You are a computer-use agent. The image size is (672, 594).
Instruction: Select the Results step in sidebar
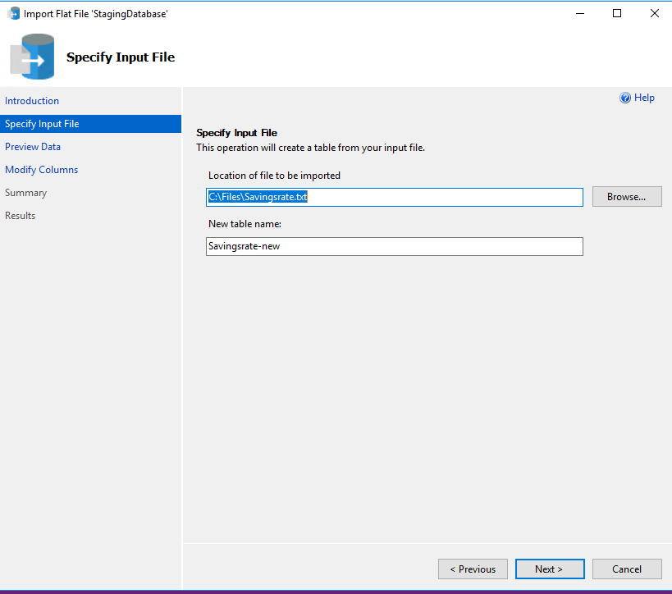click(x=21, y=216)
